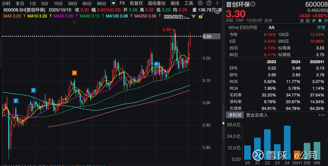Click the F9 button in toolbar
This screenshot has height=166, width=328.
[122, 3]
